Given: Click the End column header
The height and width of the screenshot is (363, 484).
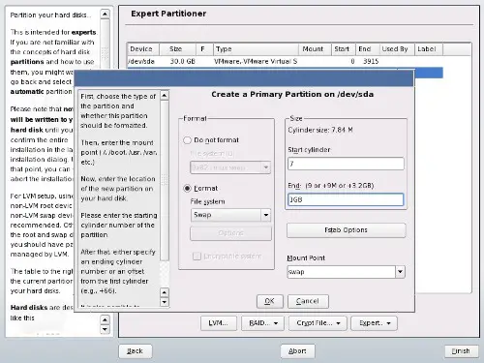Looking at the screenshot, I should [x=368, y=49].
